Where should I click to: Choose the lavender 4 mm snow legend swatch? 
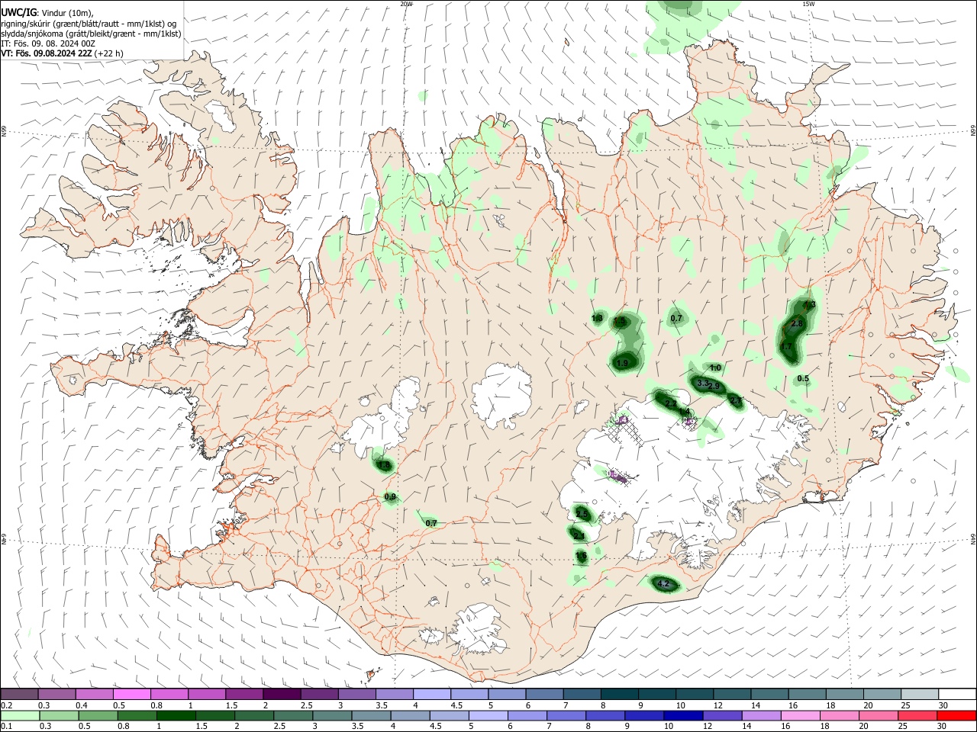click(x=431, y=695)
